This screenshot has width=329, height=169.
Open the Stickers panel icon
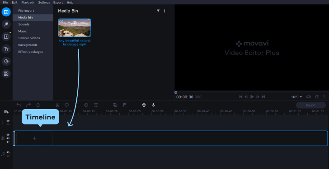click(6, 61)
